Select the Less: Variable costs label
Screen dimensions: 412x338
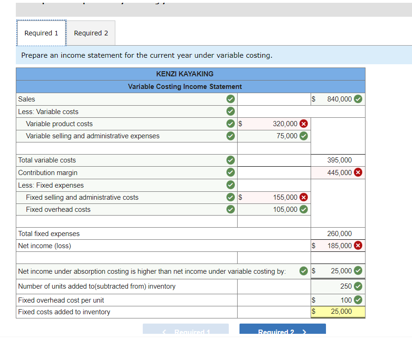pyautogui.click(x=48, y=112)
